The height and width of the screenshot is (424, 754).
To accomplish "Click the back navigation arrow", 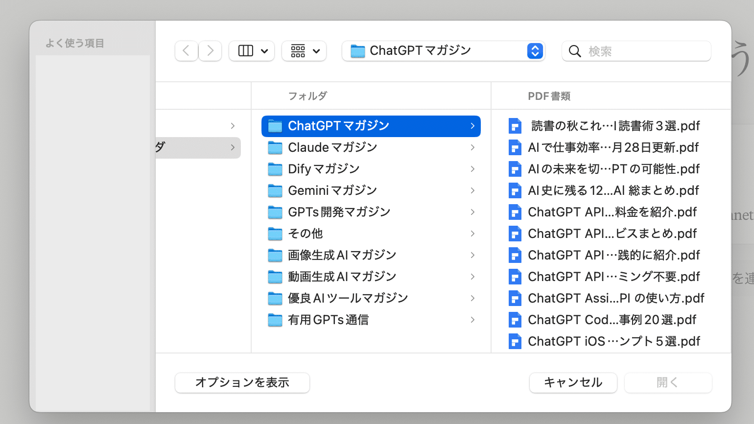I will (186, 51).
